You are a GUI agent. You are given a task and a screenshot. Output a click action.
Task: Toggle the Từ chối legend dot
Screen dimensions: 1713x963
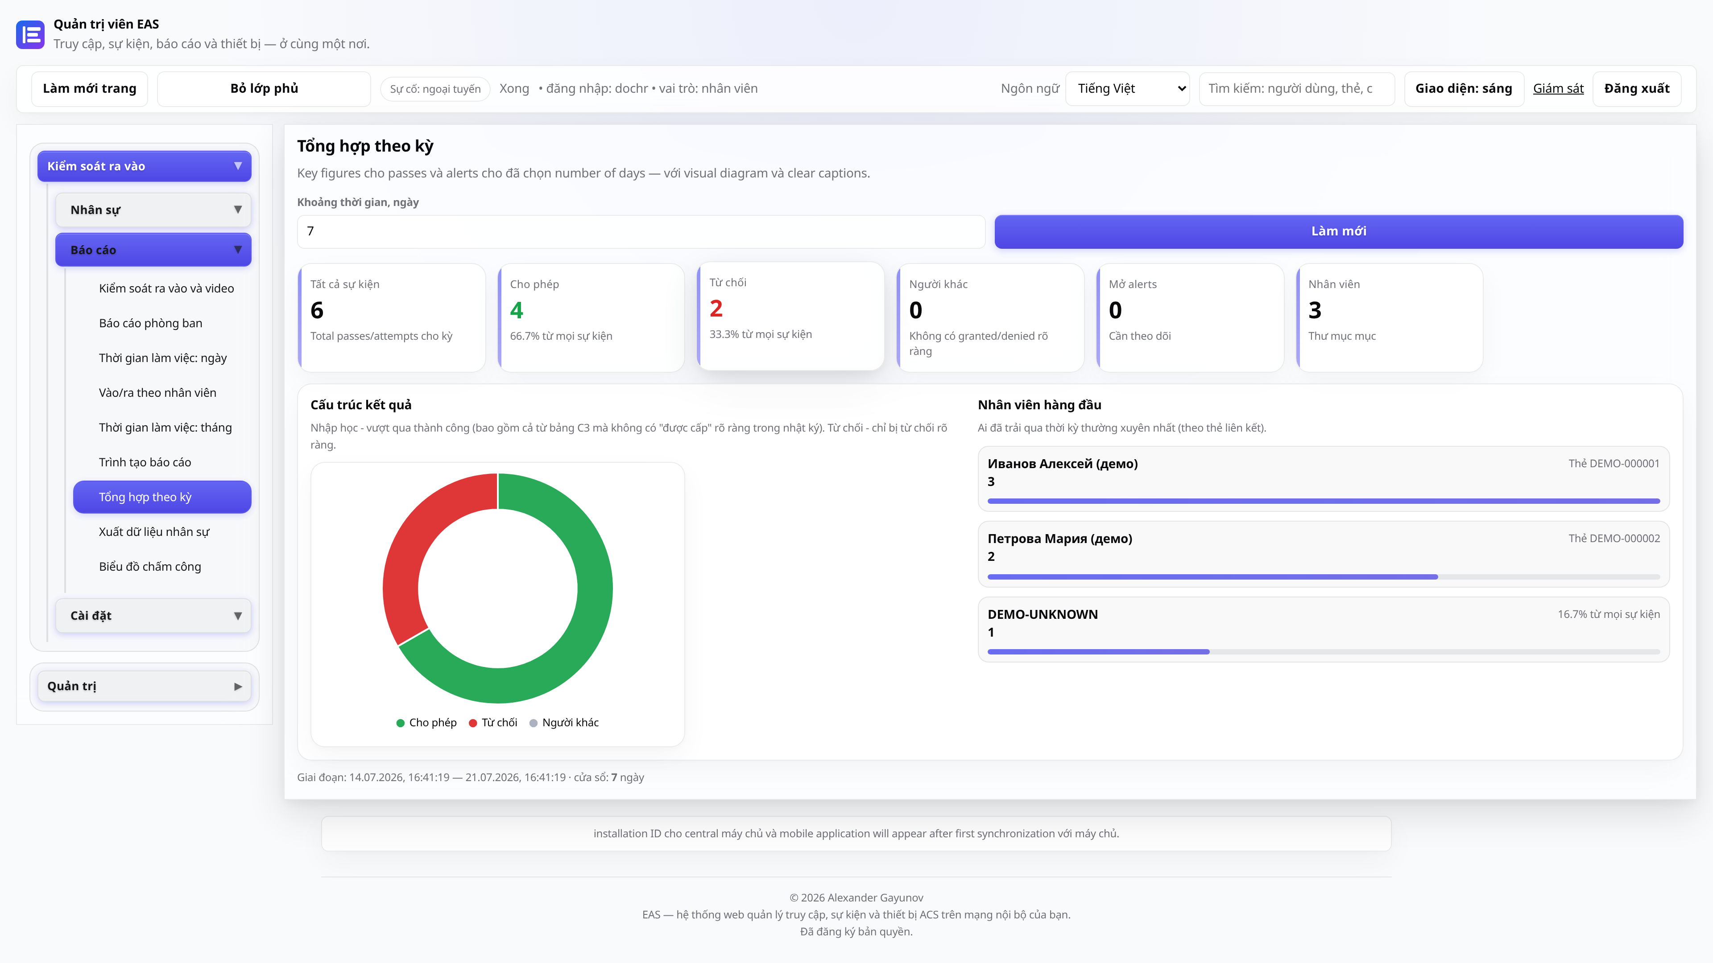[x=473, y=723]
